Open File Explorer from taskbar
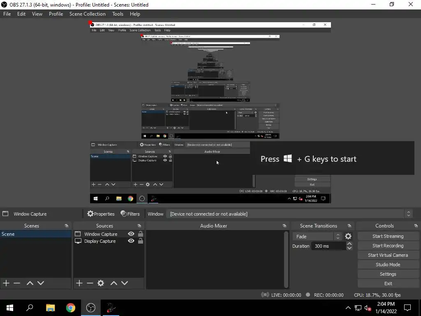The height and width of the screenshot is (316, 421). 50,308
